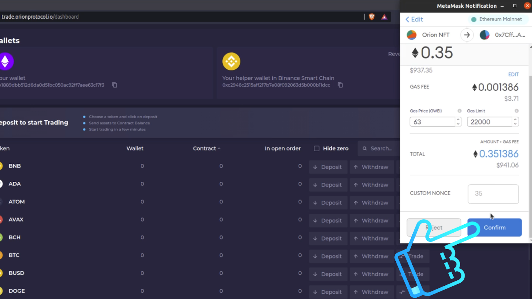Click the token Search box on dashboard
The image size is (532, 299).
379,149
